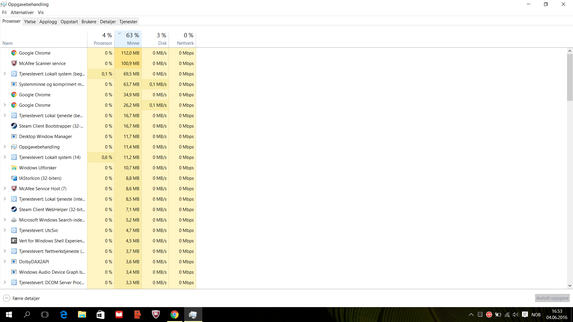
Task: Sort by the Disk column header
Action: [155, 39]
